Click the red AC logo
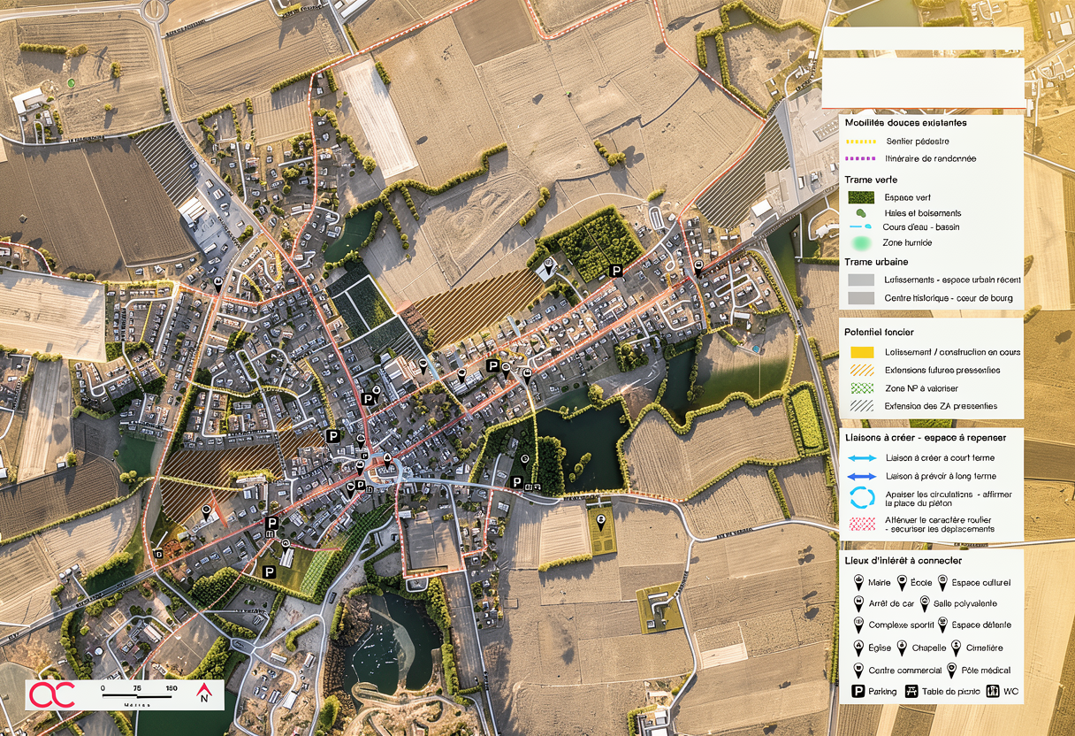 click(52, 694)
